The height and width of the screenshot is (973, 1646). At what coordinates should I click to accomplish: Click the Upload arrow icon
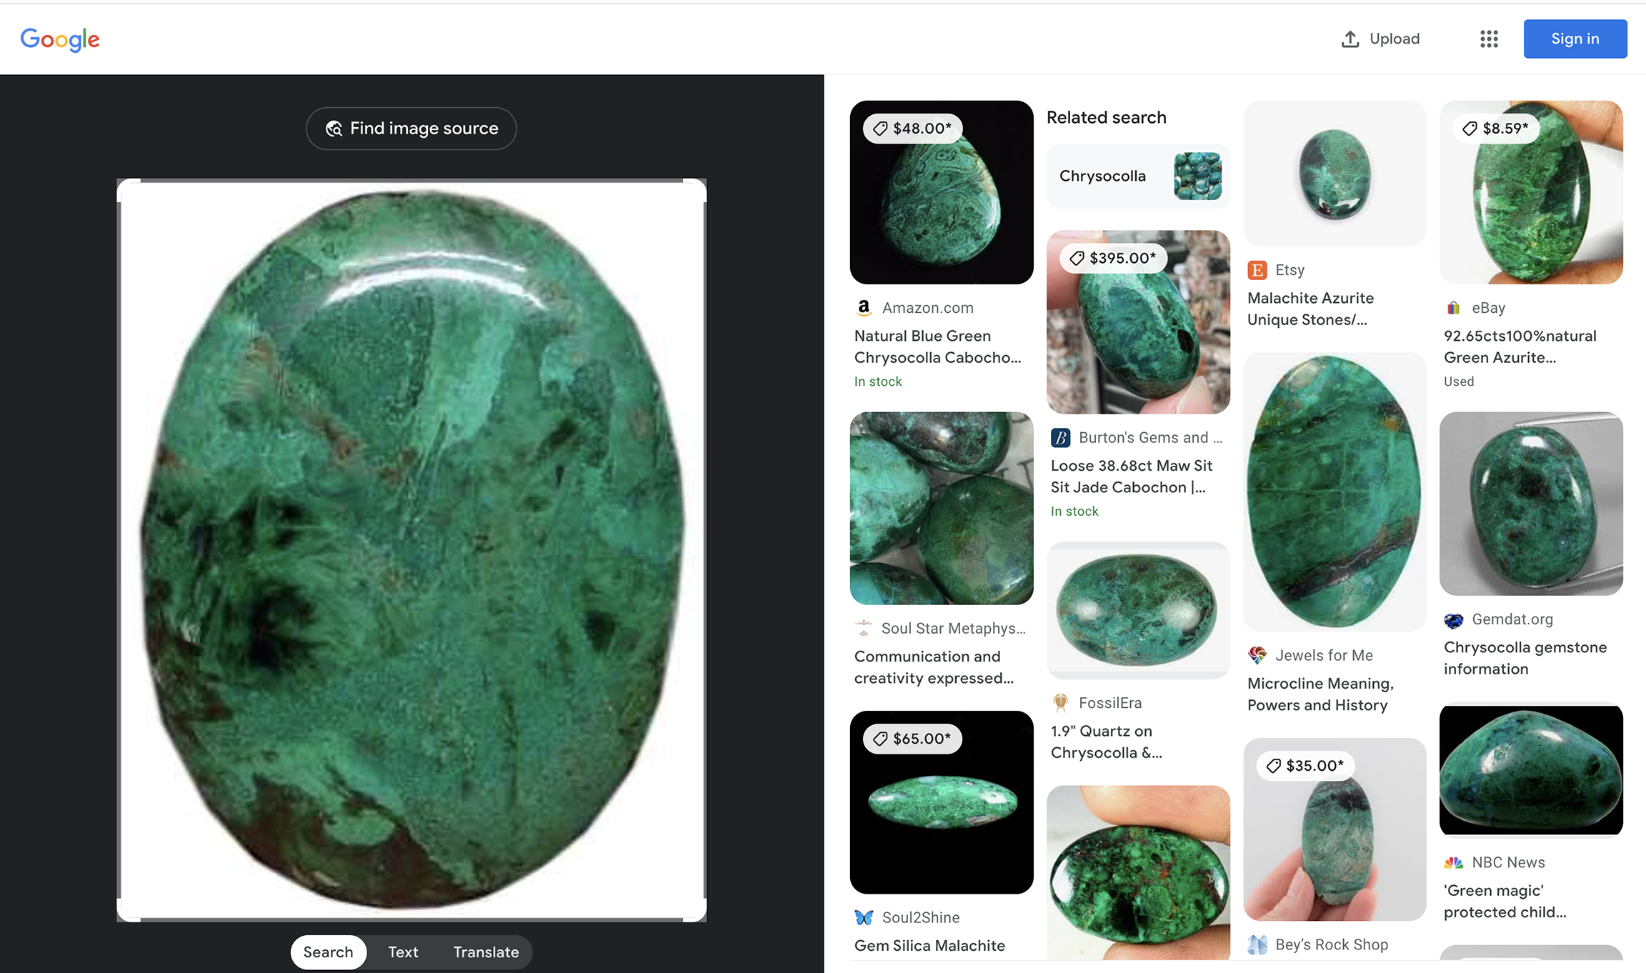point(1350,39)
